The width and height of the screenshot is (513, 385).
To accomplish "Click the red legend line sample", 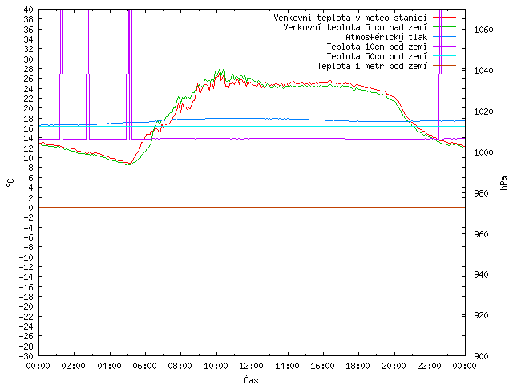I will click(444, 17).
